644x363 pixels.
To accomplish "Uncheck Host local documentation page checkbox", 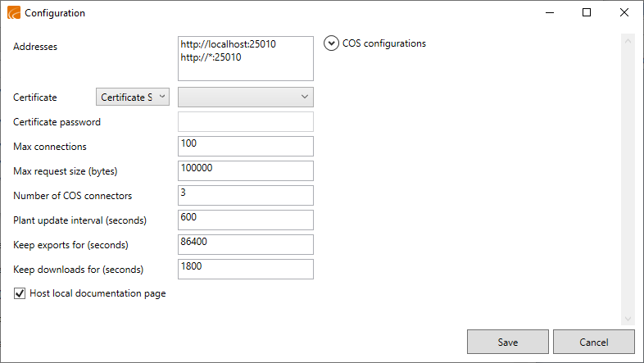I will click(20, 293).
